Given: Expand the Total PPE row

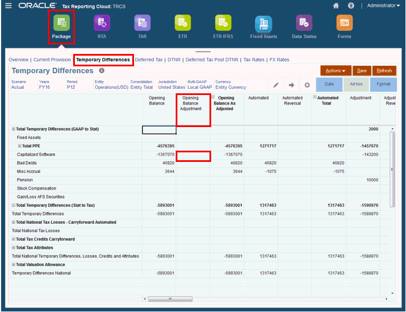Looking at the screenshot, I should 19,146.
